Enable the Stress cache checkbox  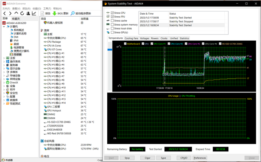pyautogui.click(x=113, y=21)
